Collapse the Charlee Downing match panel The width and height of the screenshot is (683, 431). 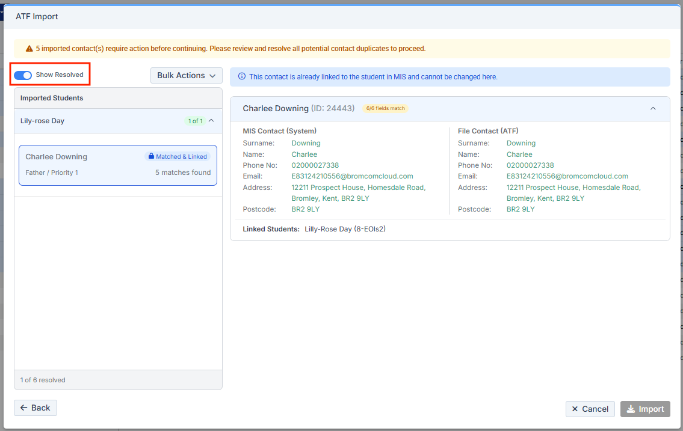point(653,108)
